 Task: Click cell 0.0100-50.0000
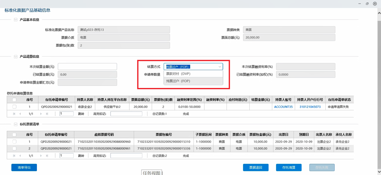pos(189,107)
